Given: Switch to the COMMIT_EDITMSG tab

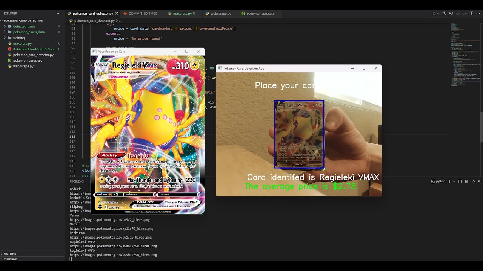Looking at the screenshot, I should [x=143, y=13].
